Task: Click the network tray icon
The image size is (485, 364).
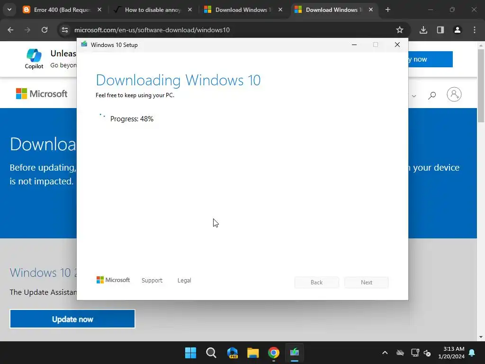Action: (415, 353)
